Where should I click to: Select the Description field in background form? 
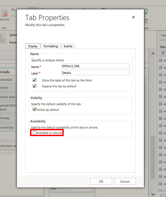pos(7,153)
